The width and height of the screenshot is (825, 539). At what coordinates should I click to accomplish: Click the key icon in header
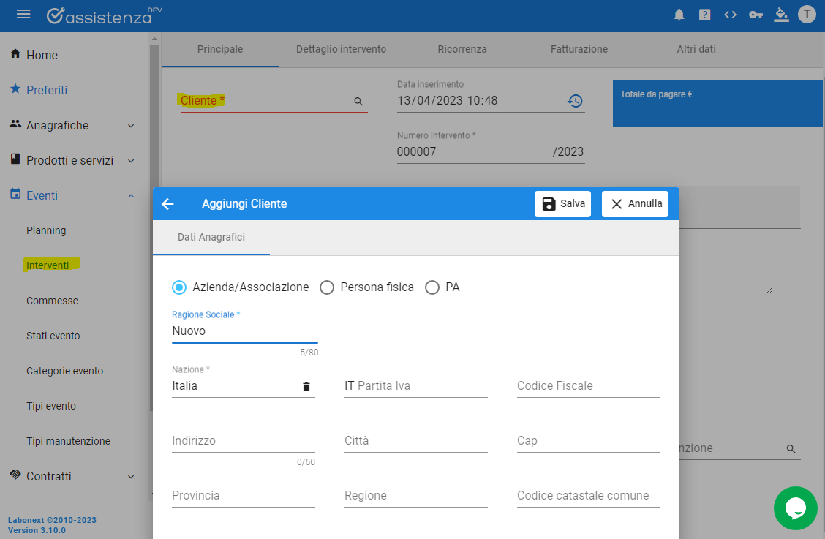[756, 15]
